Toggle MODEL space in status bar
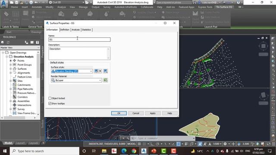 pyautogui.click(x=132, y=144)
